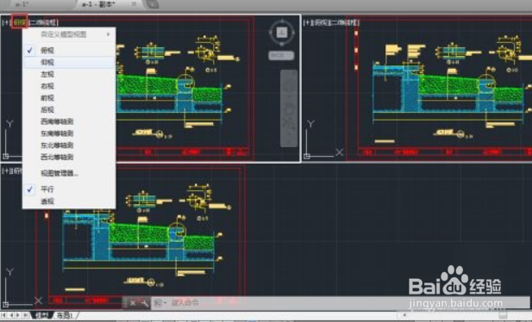Select the checked 俯视 view option
This screenshot has width=532, height=322.
pos(69,51)
